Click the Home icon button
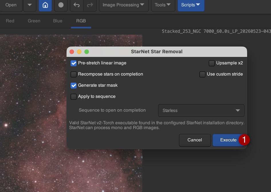Viewport: 271px width, 192px height. (x=45, y=5)
